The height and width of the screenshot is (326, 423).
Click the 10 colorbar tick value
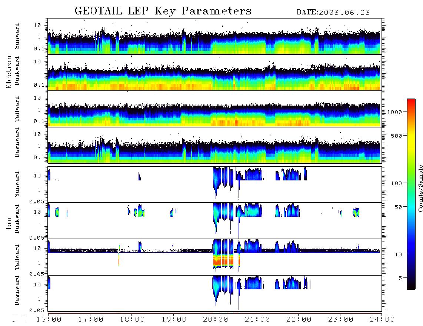[399, 255]
